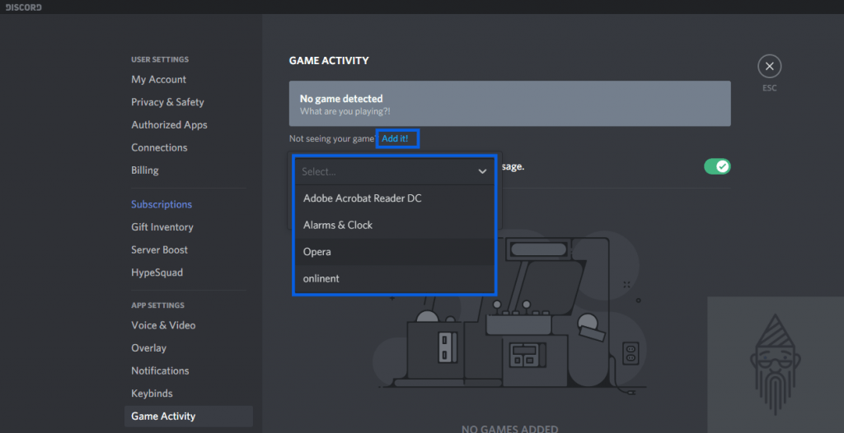The height and width of the screenshot is (433, 844).
Task: Close settings with the ESC X icon
Action: 769,66
